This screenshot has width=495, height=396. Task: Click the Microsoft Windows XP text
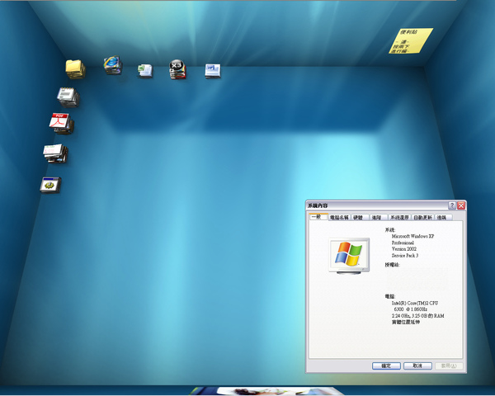413,236
